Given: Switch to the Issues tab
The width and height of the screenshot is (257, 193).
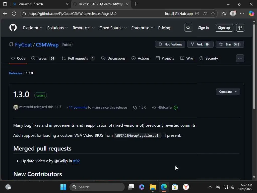Looking at the screenshot, I should 43,58.
